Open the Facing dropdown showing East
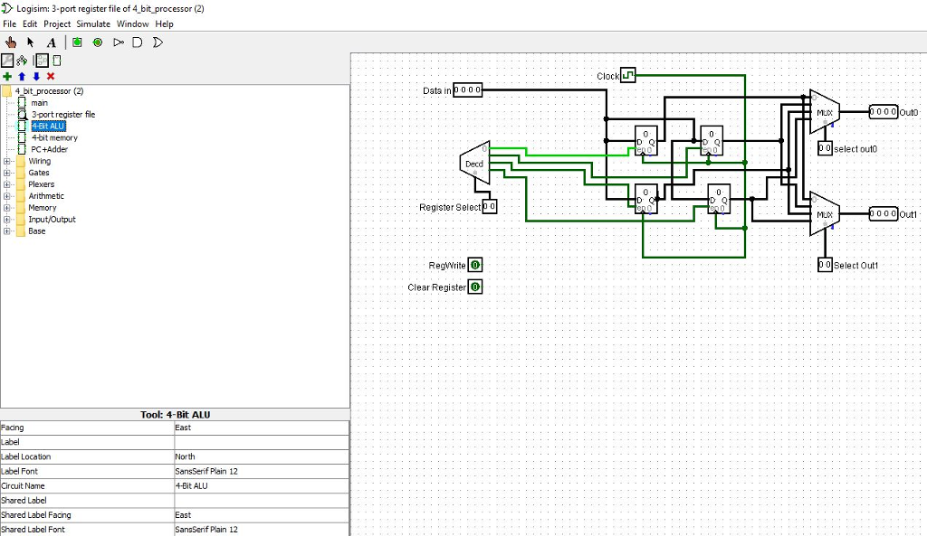 [262, 428]
